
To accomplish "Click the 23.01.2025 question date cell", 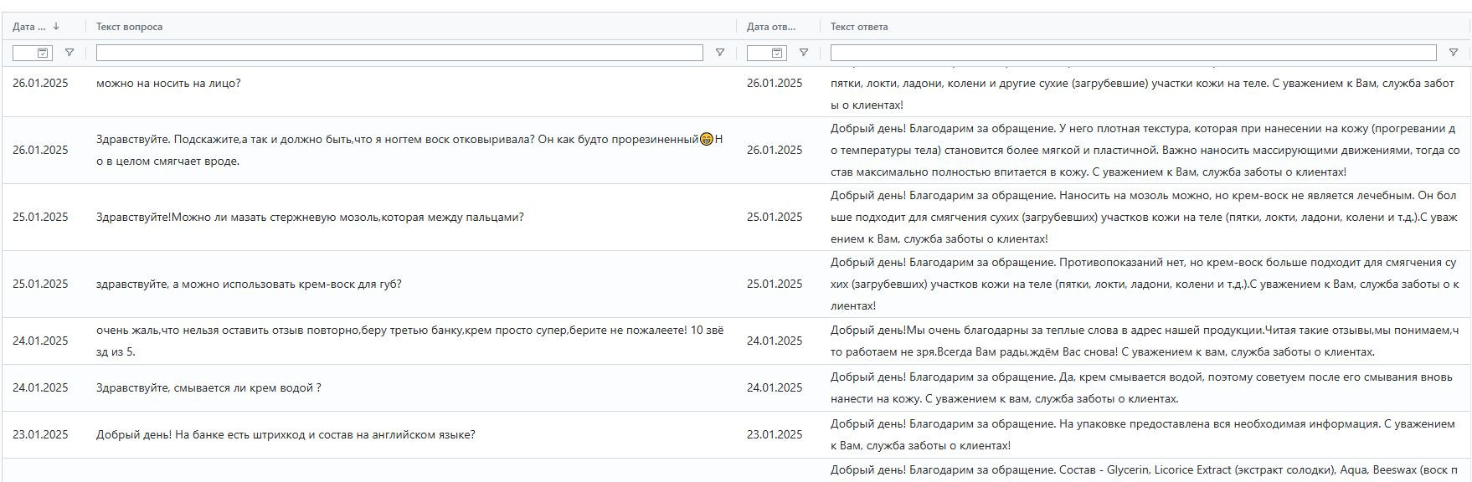I will (x=40, y=435).
